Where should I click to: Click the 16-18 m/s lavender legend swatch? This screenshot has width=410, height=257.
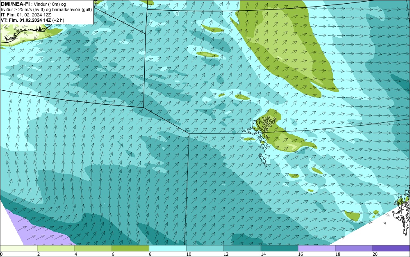(x=317, y=248)
